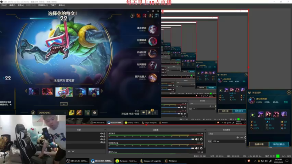Switch to Runaway - Sick In... in the taskbar
The height and width of the screenshot is (164, 292).
[x=126, y=161]
